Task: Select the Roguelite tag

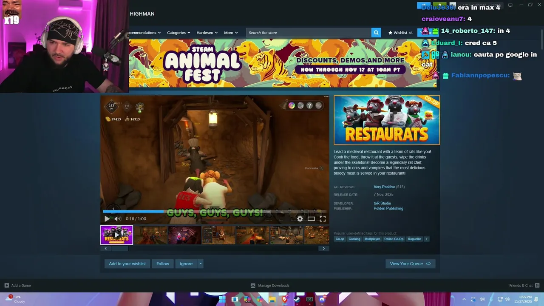Action: [414, 239]
